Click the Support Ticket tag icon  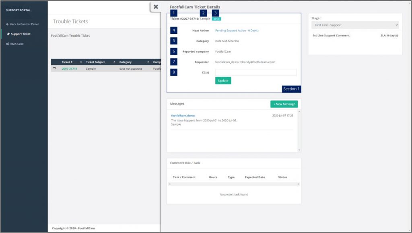coord(8,34)
